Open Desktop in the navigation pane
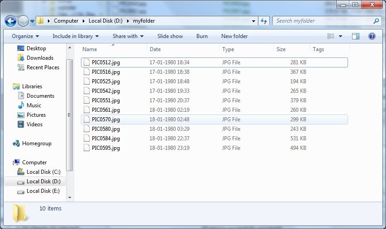The height and width of the screenshot is (229, 386). (32, 48)
